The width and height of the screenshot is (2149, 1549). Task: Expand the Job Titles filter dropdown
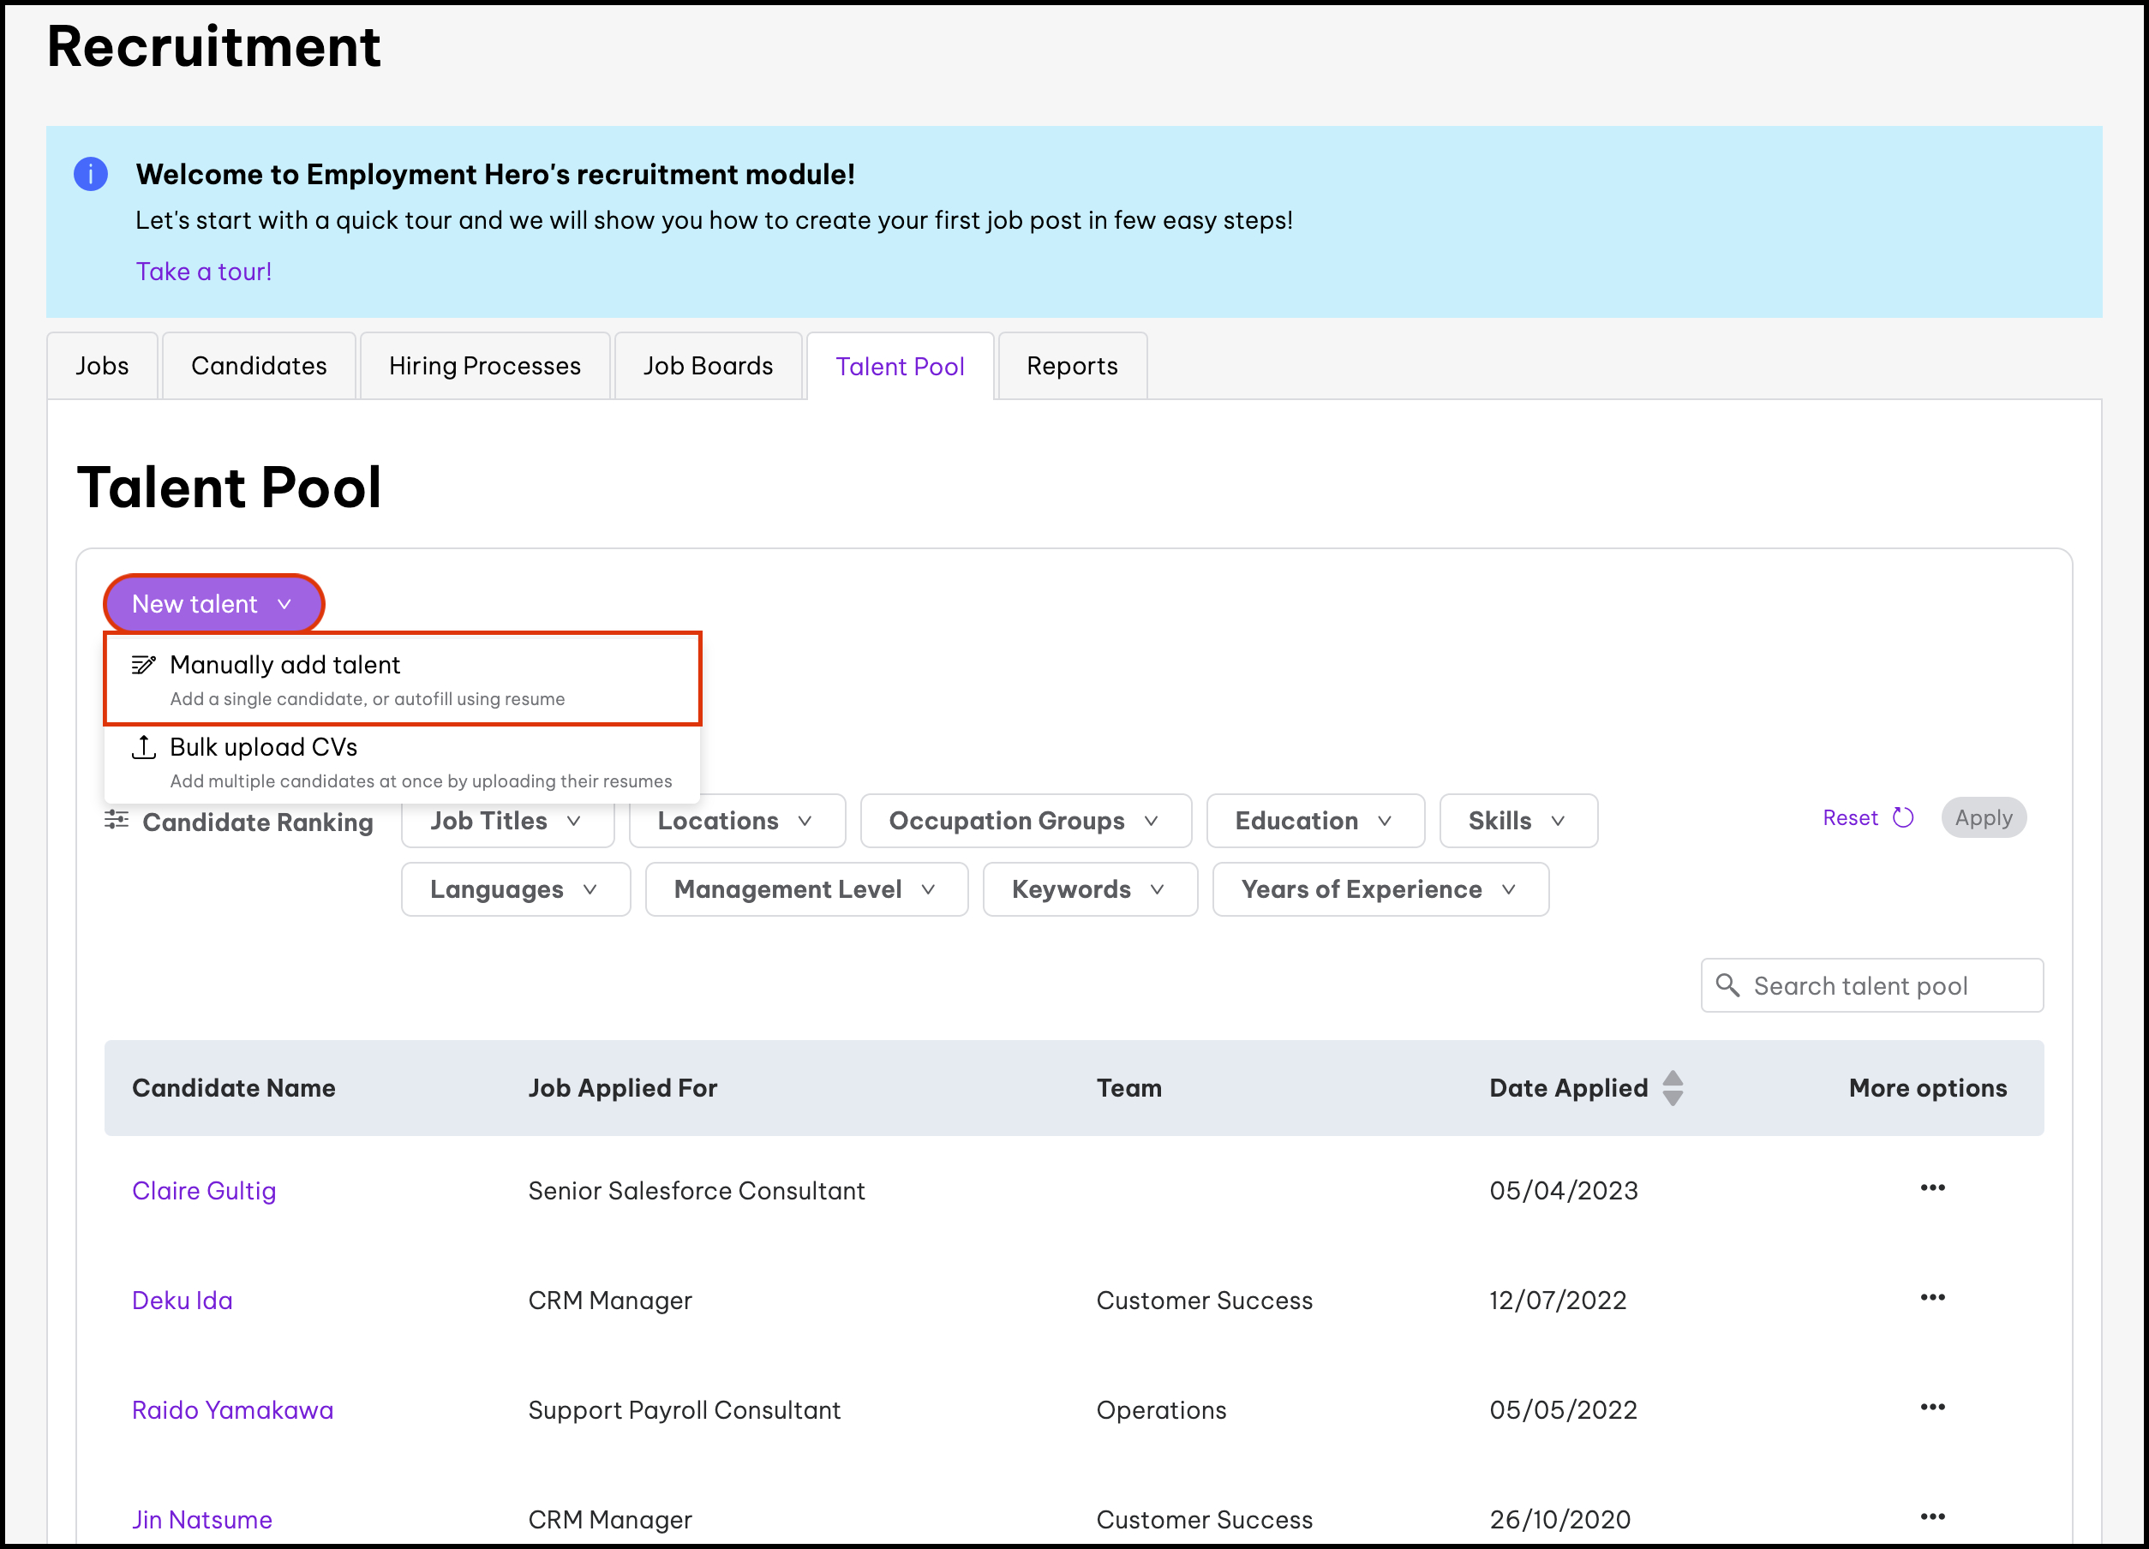[507, 821]
